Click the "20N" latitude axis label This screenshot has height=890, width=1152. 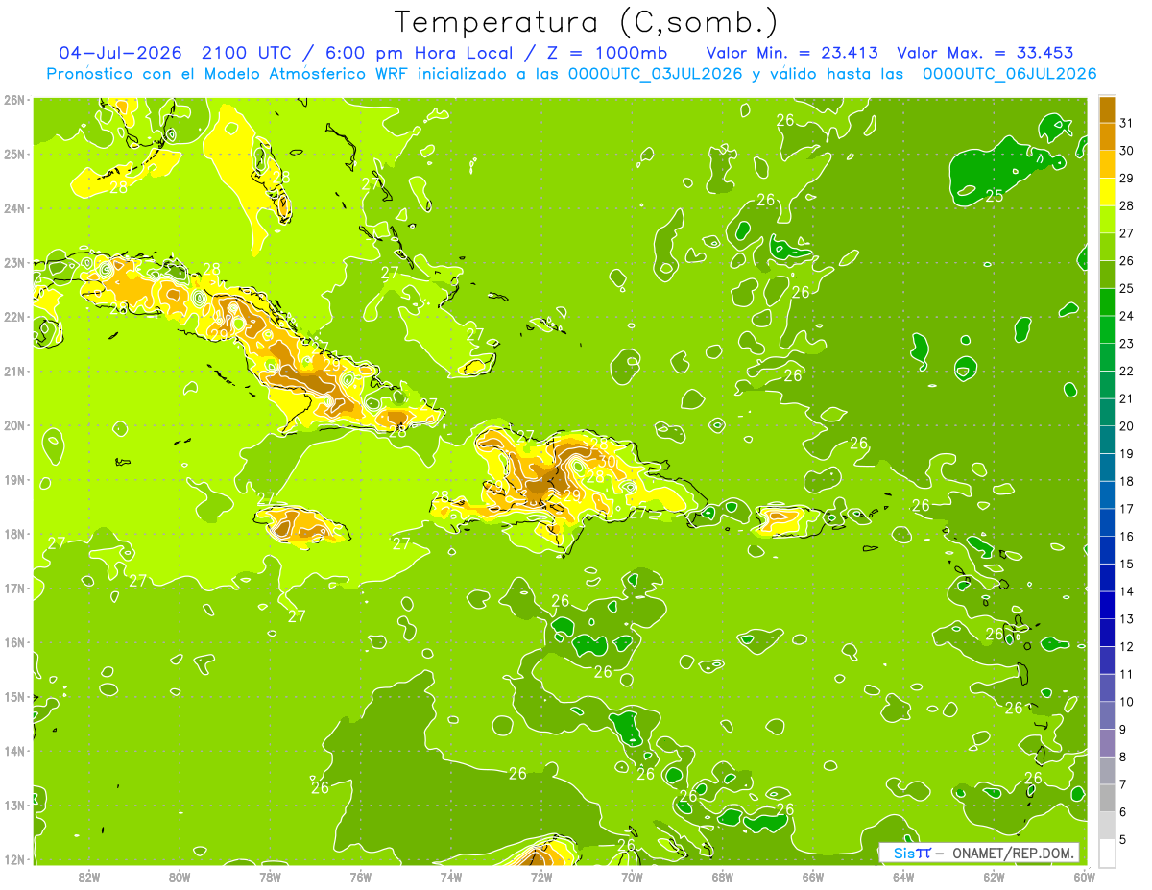(14, 425)
